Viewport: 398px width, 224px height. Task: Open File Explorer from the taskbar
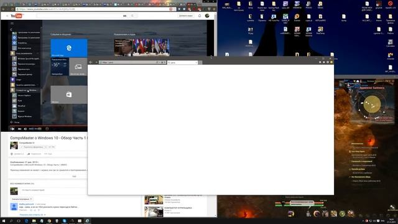pos(34,221)
